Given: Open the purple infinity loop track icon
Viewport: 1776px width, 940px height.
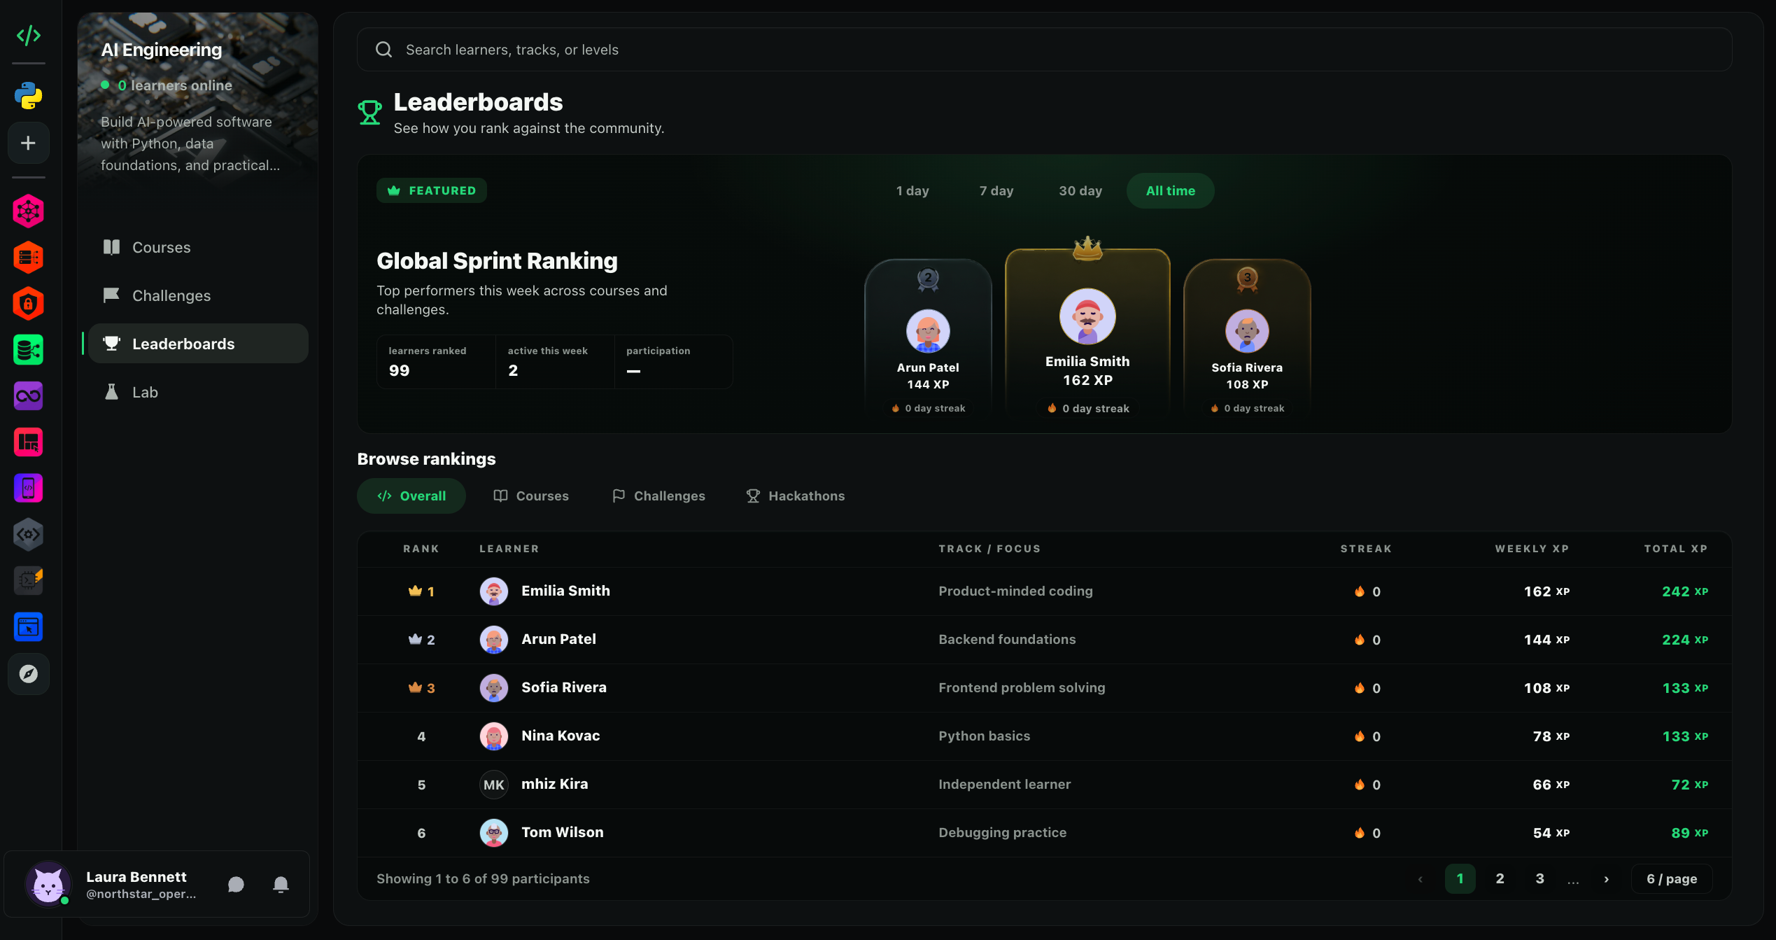Looking at the screenshot, I should pyautogui.click(x=29, y=396).
